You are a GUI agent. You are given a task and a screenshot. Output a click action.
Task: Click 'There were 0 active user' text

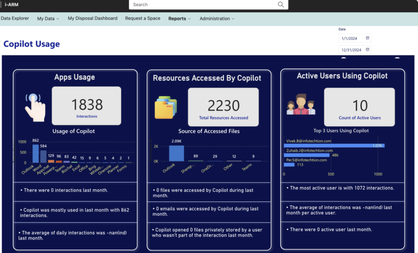[329, 230]
